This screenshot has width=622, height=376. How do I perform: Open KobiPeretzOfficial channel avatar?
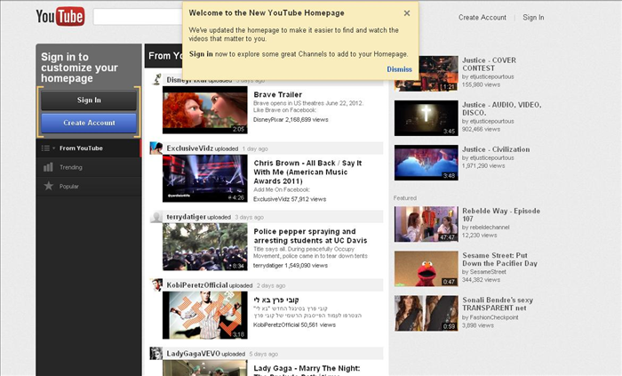pos(156,284)
